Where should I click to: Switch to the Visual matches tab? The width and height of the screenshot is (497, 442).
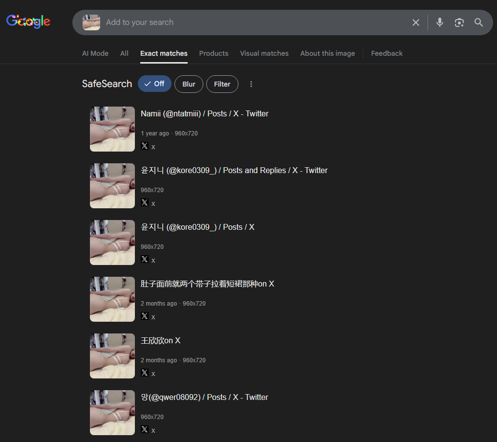(x=264, y=53)
